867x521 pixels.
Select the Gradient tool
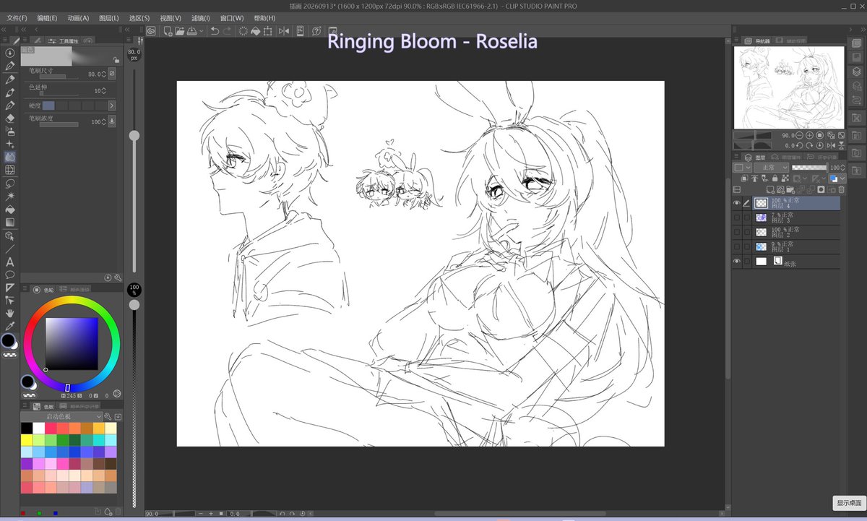click(10, 223)
